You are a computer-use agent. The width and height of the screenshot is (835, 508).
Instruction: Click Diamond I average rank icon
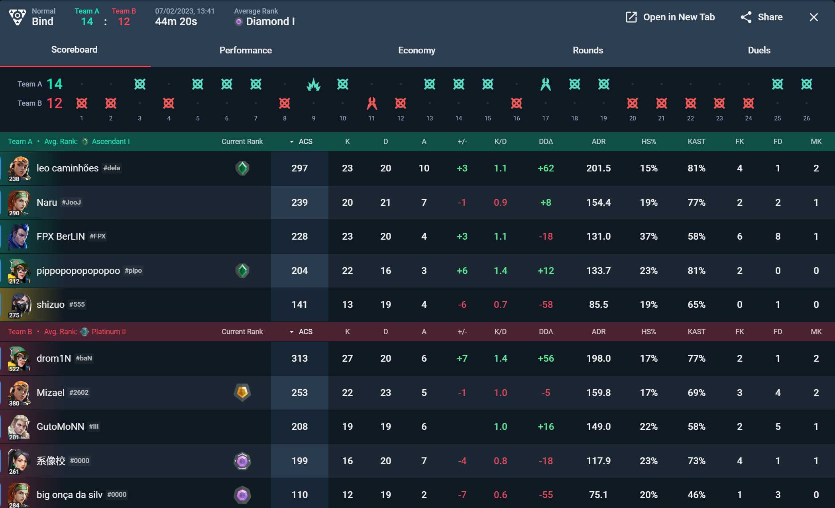239,22
